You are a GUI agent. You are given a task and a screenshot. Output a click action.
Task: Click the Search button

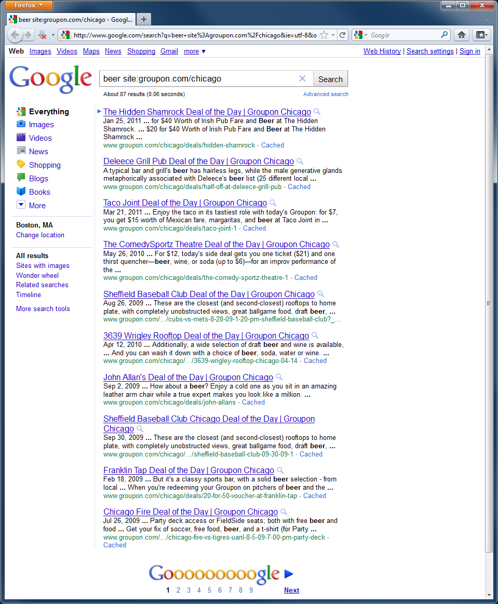click(x=330, y=79)
